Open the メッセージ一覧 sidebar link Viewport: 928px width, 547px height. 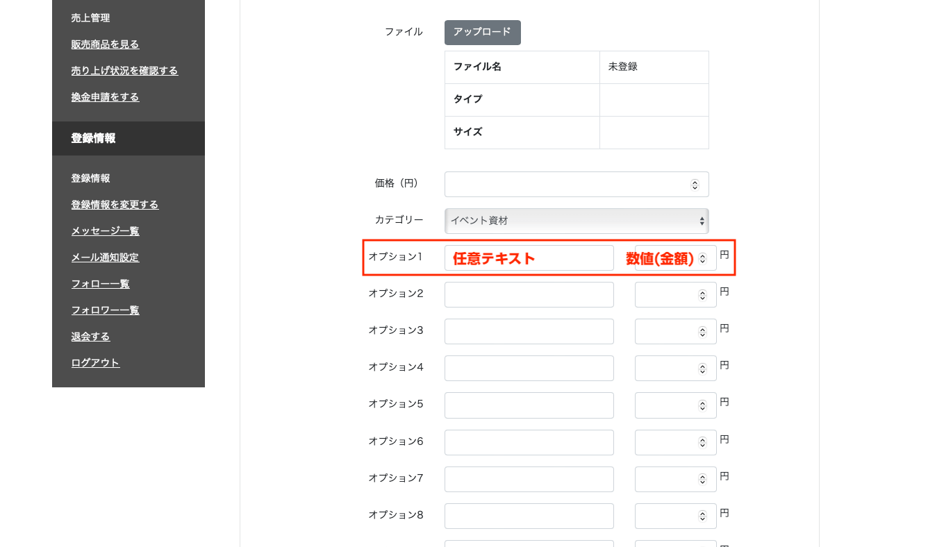pos(105,231)
